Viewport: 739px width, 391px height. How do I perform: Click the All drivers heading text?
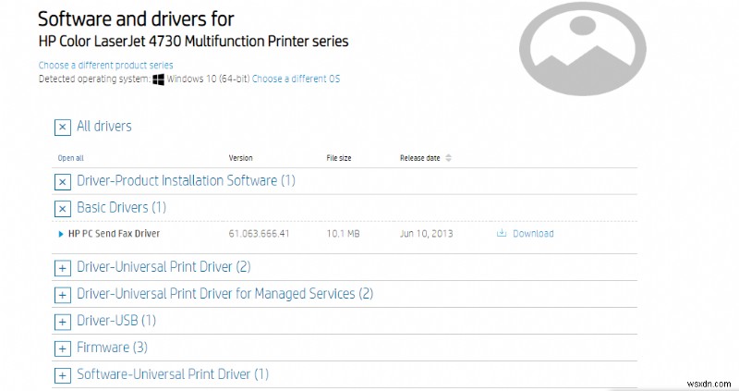coord(103,127)
